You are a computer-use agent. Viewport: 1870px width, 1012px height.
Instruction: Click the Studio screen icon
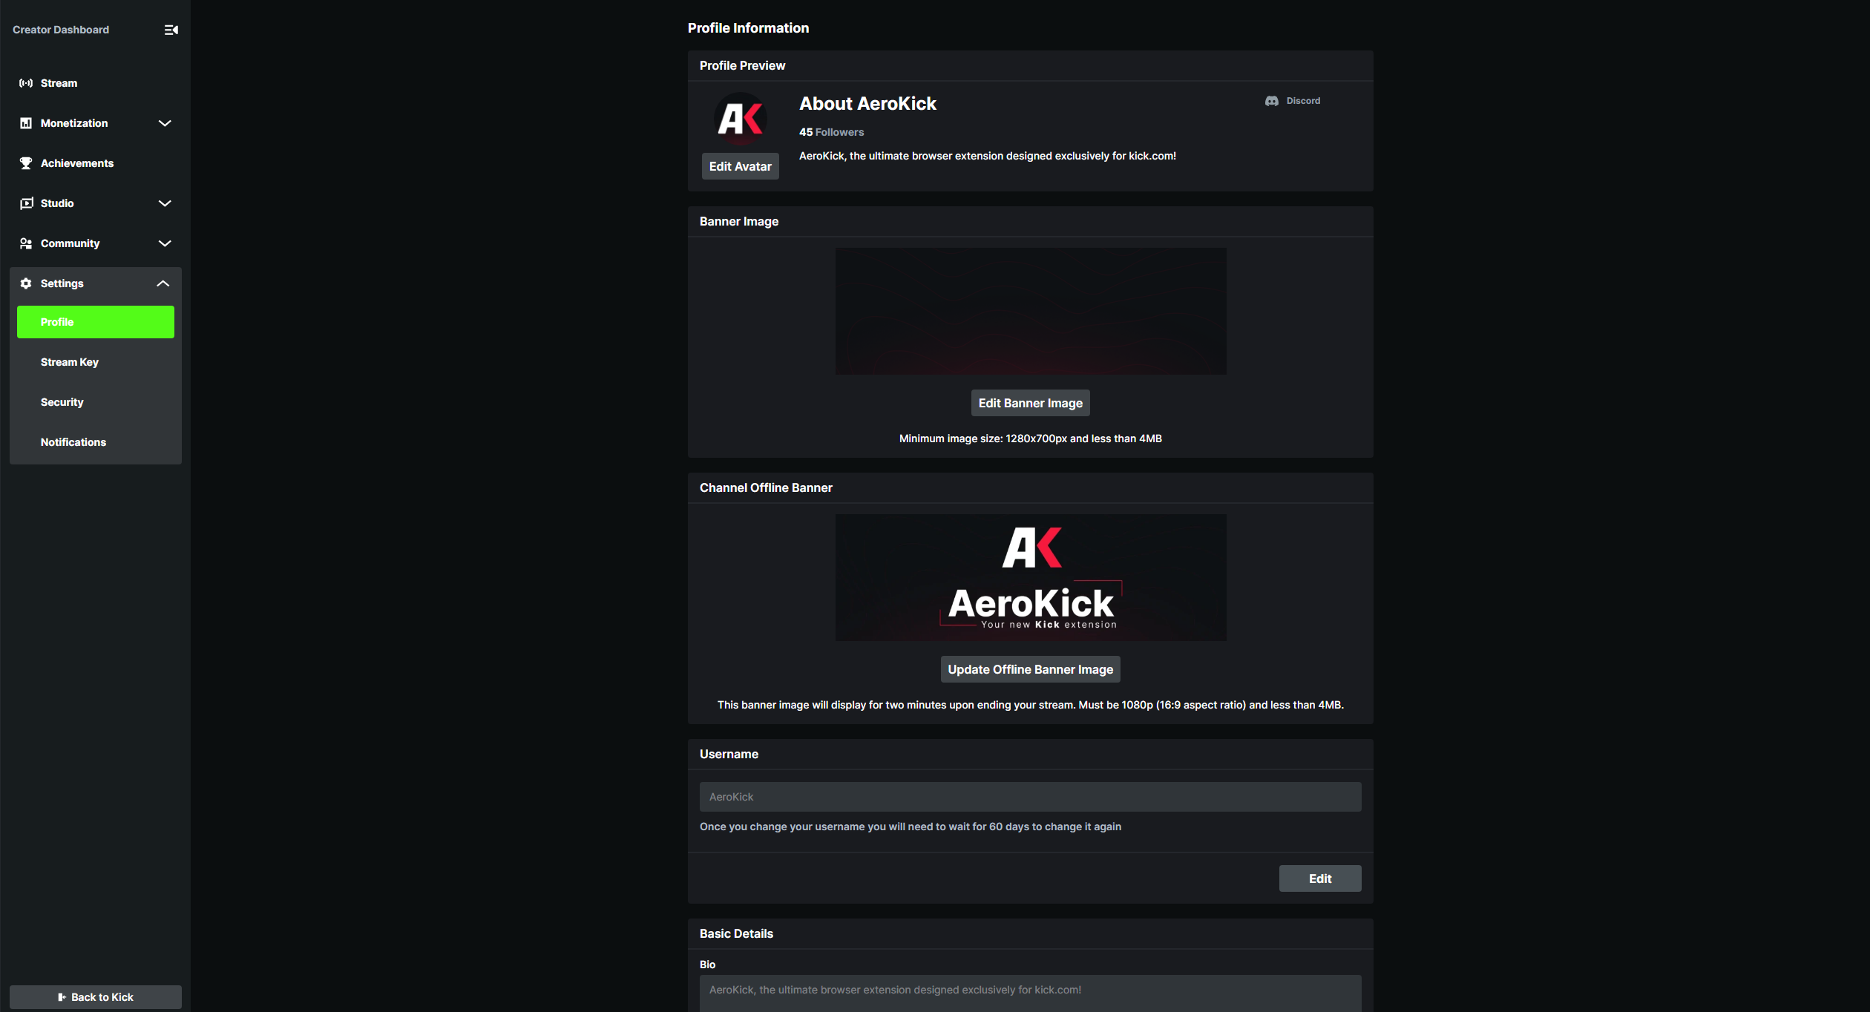coord(26,203)
